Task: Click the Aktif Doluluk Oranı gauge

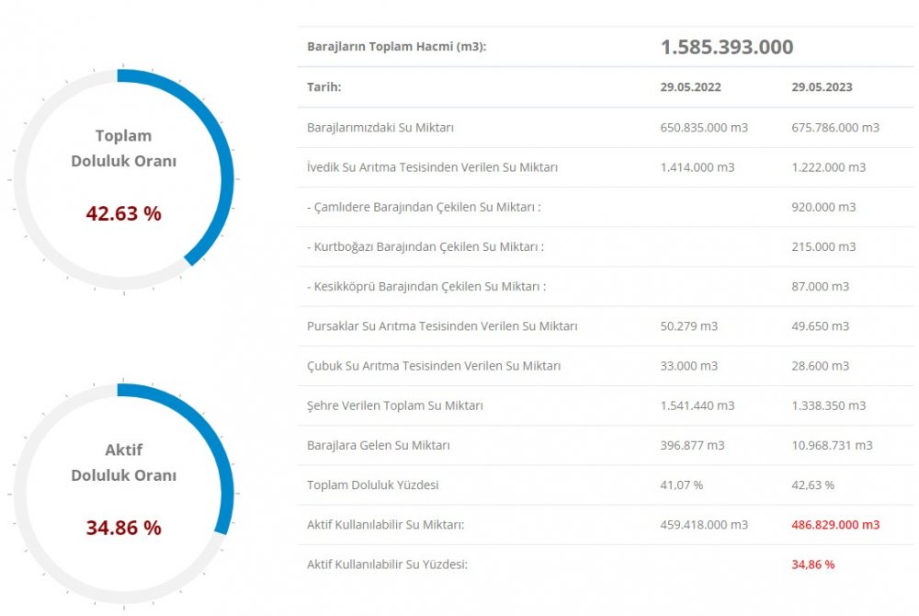Action: click(x=124, y=494)
